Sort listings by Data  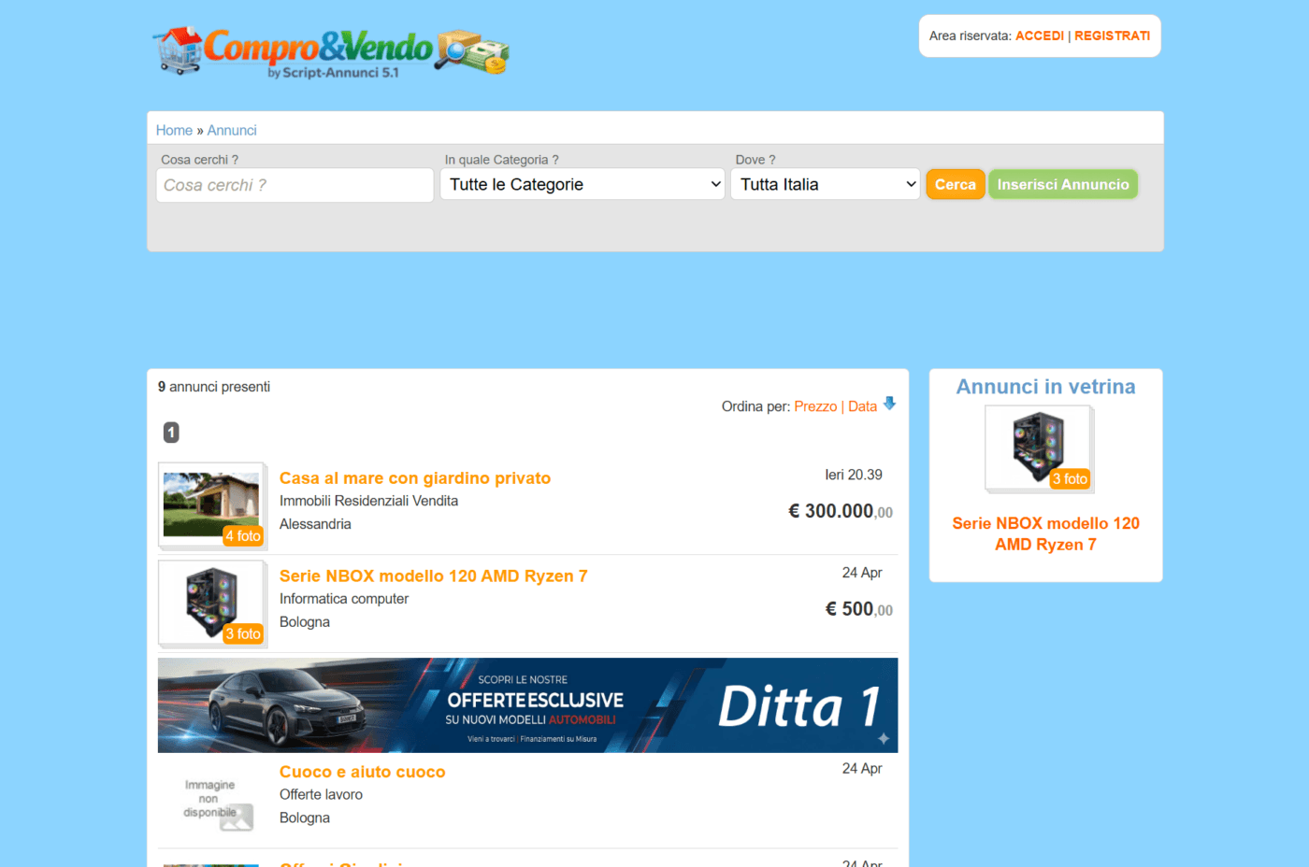862,406
